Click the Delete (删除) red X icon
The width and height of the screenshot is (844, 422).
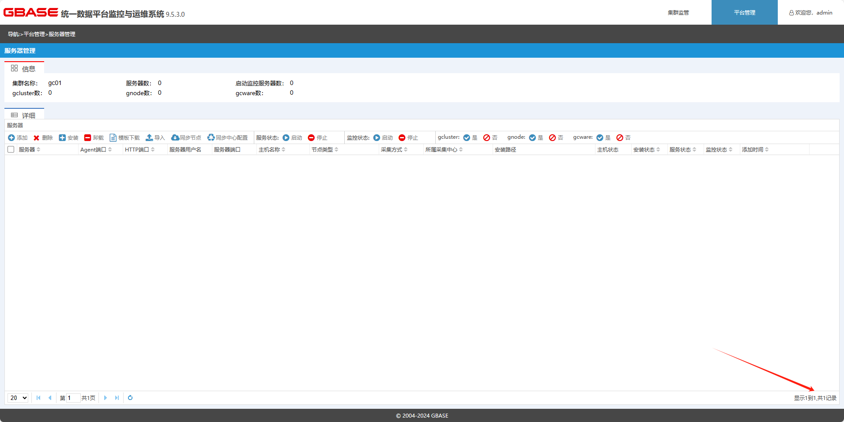pyautogui.click(x=37, y=138)
